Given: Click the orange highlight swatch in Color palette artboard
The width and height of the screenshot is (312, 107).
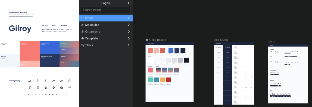Looking at the screenshot, I should click(x=162, y=80).
